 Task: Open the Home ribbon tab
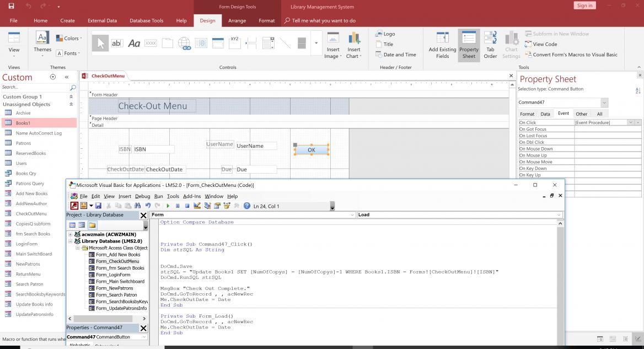(41, 20)
